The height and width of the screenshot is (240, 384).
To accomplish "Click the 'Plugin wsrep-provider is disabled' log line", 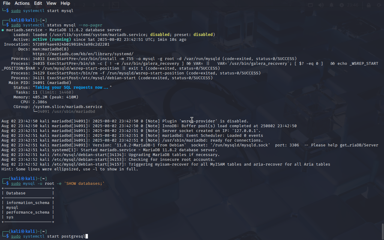I will click(125, 121).
